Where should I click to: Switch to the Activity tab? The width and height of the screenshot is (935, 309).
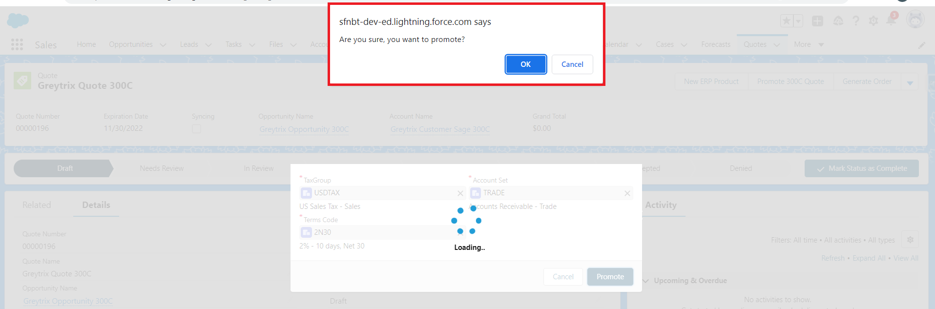[661, 205]
